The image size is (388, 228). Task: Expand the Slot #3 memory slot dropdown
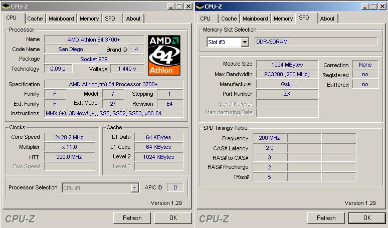(245, 42)
